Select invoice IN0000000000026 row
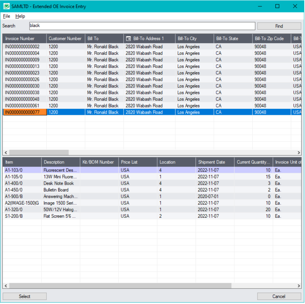Viewport: 305px width, 304px height. pos(152,80)
